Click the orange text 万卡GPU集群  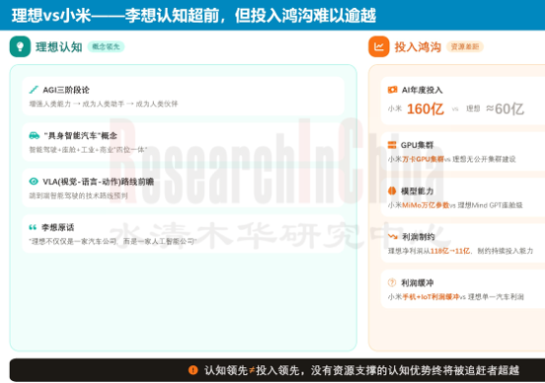[424, 159]
